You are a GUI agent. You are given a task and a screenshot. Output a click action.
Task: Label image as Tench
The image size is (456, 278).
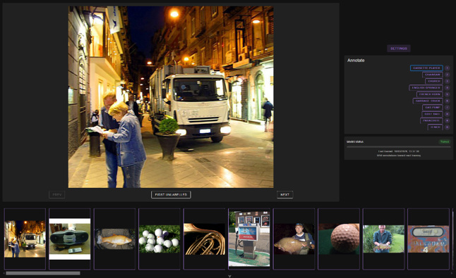click(x=435, y=127)
